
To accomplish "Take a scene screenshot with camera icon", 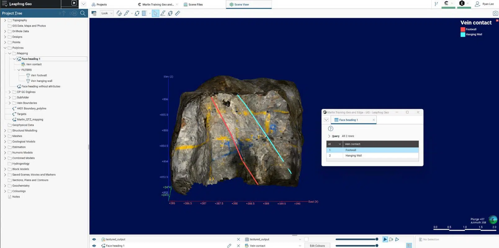I will pyautogui.click(x=495, y=13).
